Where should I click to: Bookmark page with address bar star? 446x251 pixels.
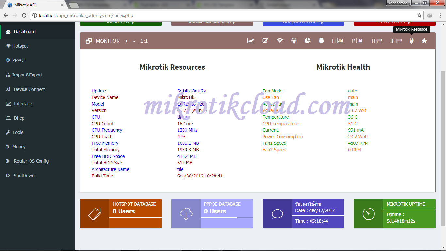coord(419,15)
